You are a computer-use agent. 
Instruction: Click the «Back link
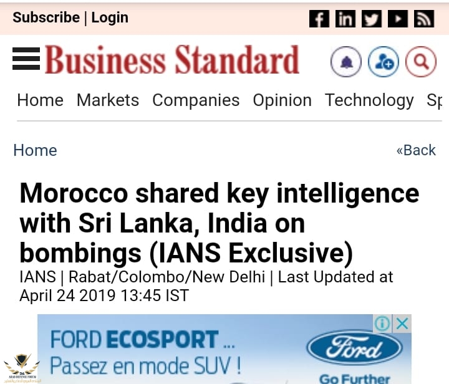click(416, 150)
